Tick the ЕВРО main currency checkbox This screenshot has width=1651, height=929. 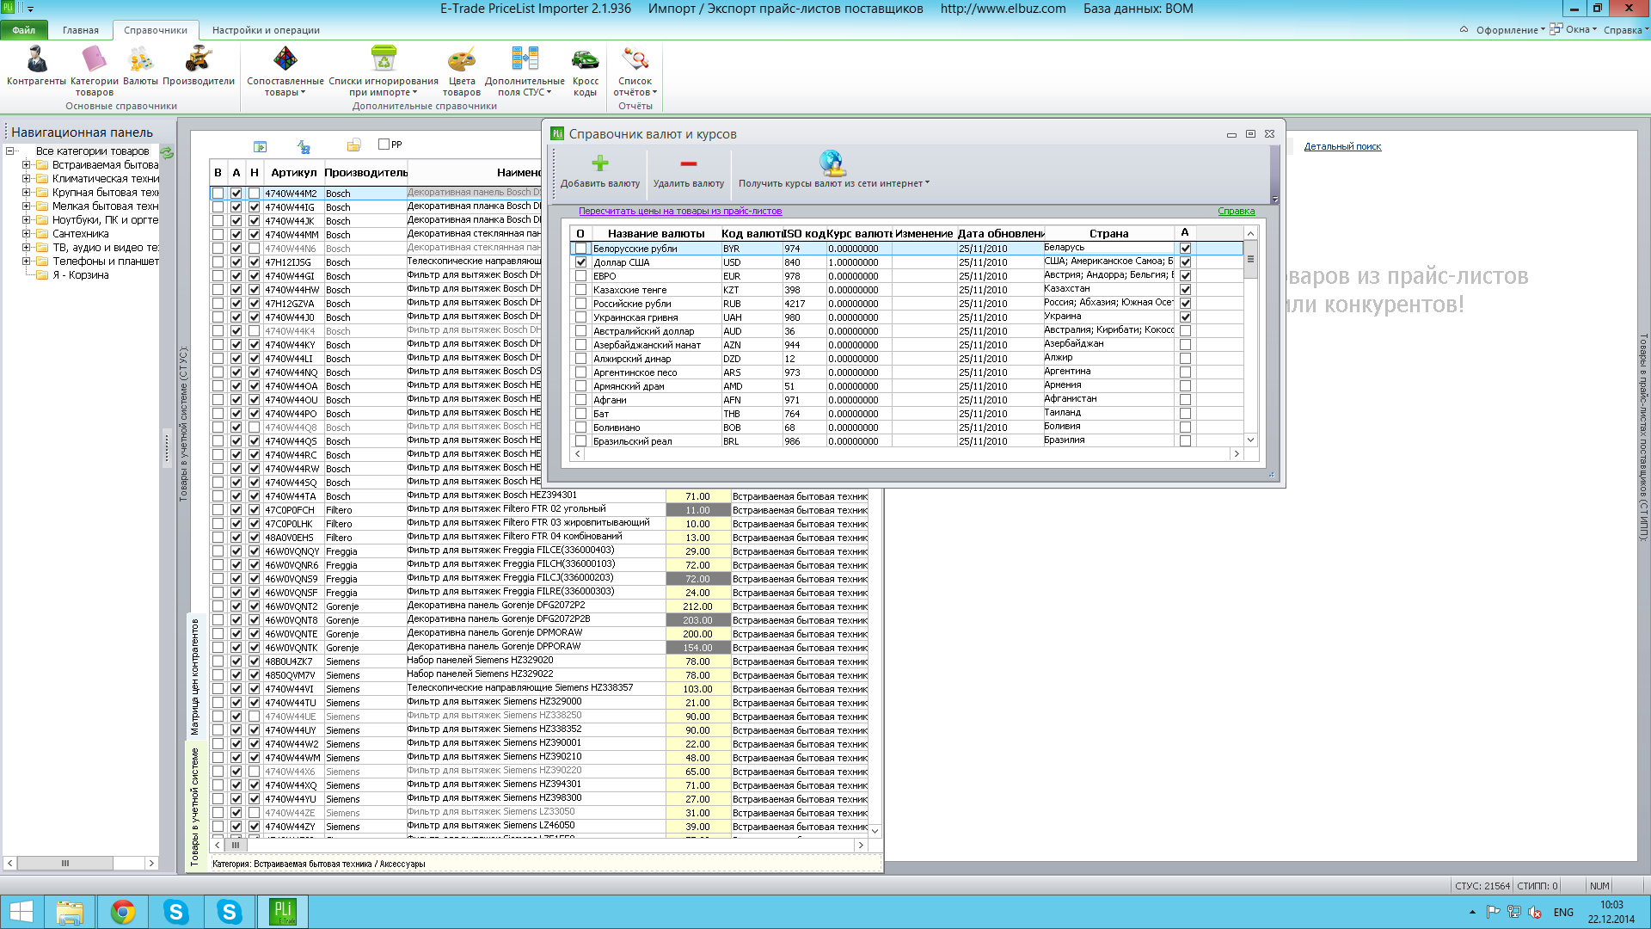coord(580,276)
